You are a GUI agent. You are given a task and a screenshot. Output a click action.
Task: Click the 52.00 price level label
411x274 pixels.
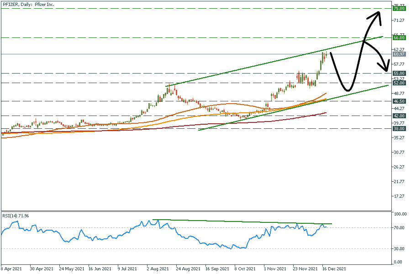tap(399, 83)
